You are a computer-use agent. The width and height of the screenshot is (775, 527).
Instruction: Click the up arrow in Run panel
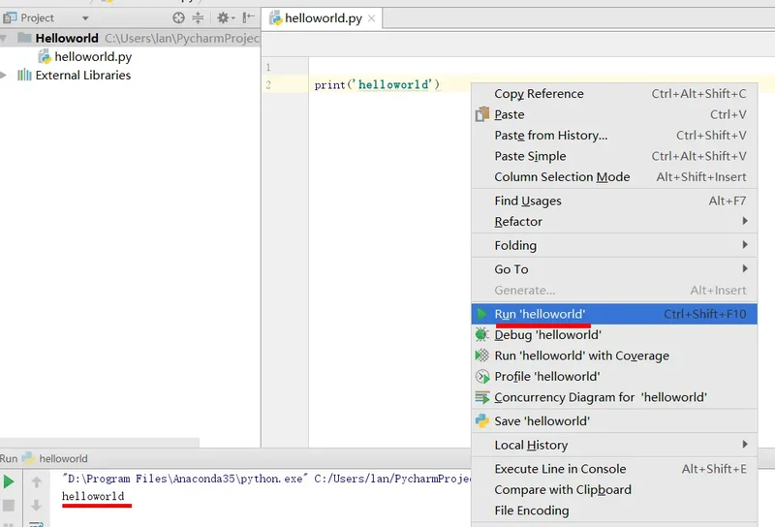pos(37,481)
